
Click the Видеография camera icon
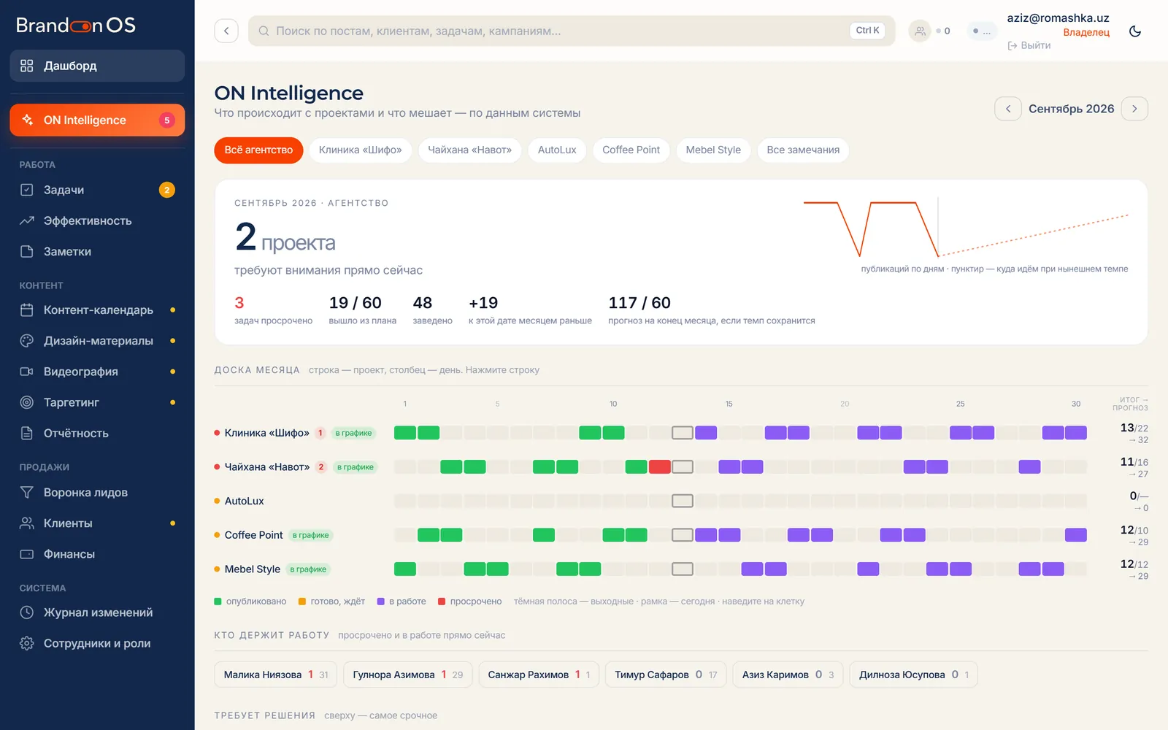[27, 372]
